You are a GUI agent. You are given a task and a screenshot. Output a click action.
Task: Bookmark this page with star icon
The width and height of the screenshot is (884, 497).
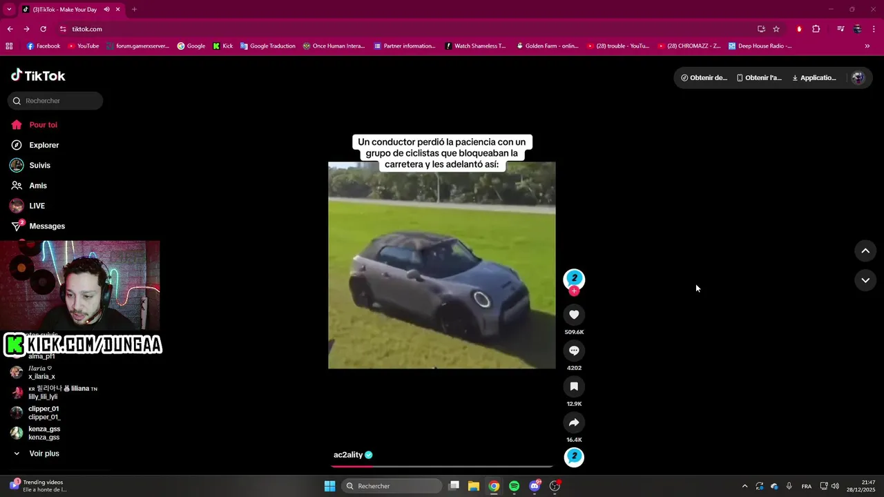(x=776, y=29)
